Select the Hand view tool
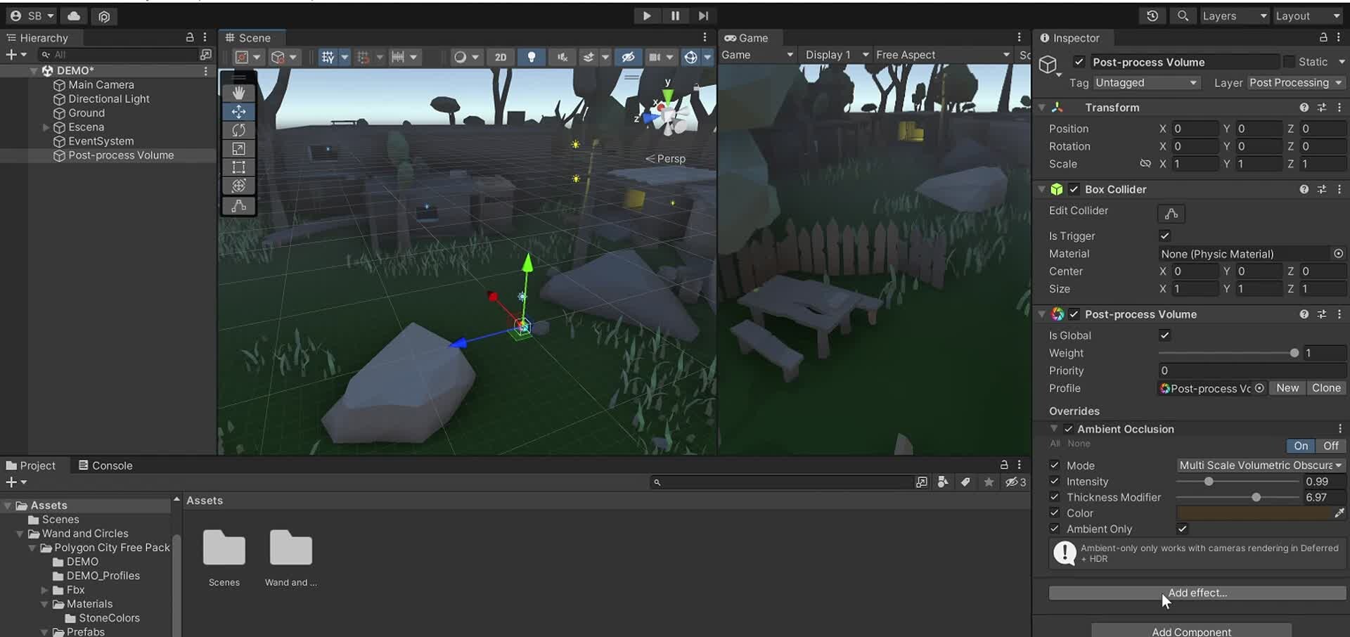The width and height of the screenshot is (1350, 637). point(239,93)
